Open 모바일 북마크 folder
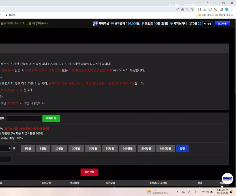Image resolution: width=236 pixels, height=196 pixels. (224, 15)
